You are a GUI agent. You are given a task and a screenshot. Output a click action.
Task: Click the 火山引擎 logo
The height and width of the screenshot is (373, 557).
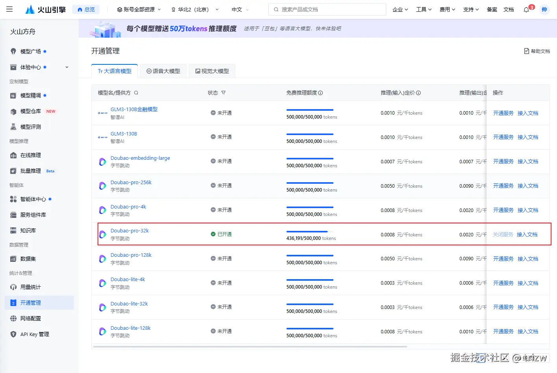click(x=45, y=9)
